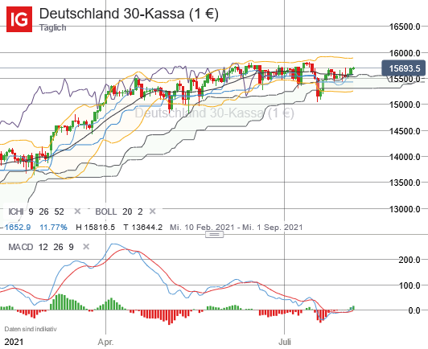Screen dimensions: 428x349
Task: Click the 0.0 MACD axis label
Action: [414, 310]
